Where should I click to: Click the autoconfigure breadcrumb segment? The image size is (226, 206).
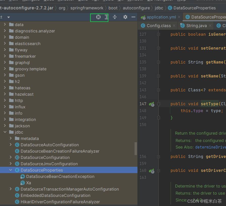click(x=136, y=8)
